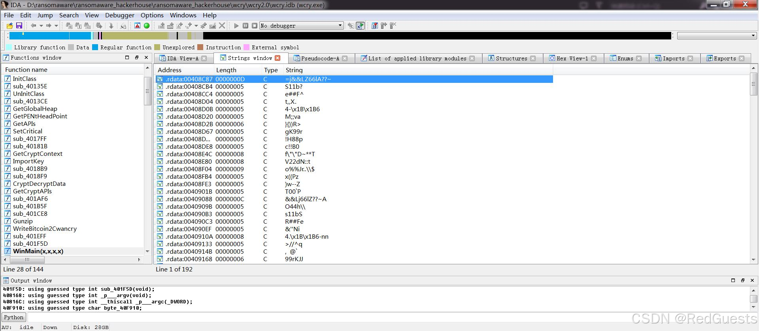Viewport: 759px width, 331px height.
Task: Select string row 'S11b?'
Action: (x=354, y=87)
